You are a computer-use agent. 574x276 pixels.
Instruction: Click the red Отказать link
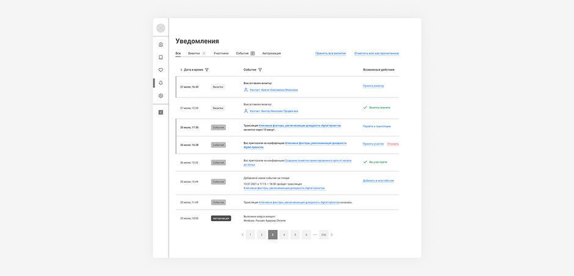pos(393,144)
